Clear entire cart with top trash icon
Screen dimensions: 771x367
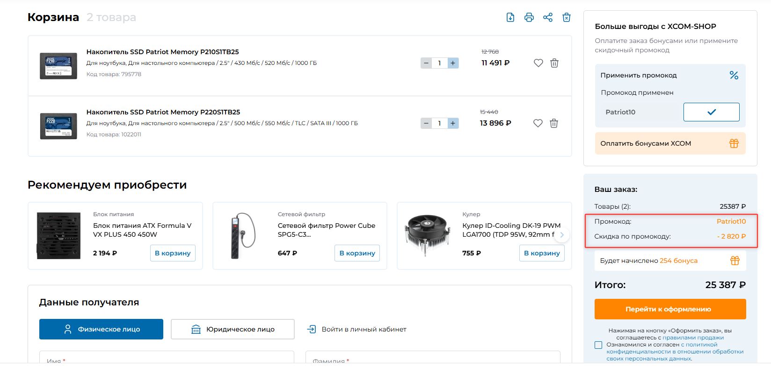click(567, 17)
